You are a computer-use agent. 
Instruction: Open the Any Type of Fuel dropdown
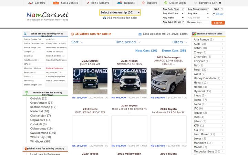(x=173, y=22)
